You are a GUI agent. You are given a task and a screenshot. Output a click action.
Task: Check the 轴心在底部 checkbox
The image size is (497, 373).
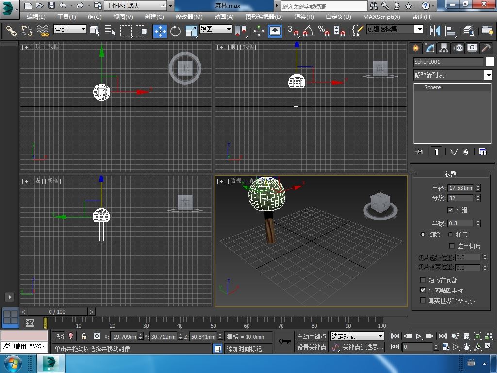pyautogui.click(x=423, y=280)
